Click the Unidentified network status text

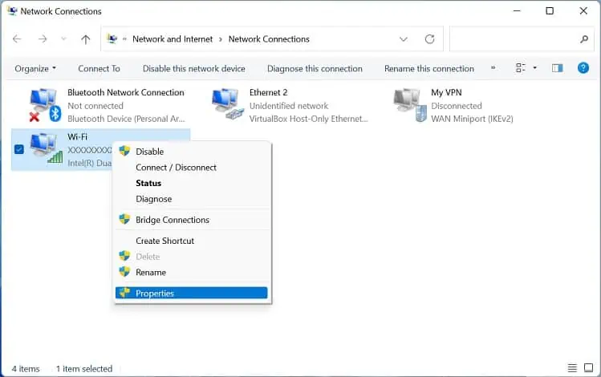[289, 106]
